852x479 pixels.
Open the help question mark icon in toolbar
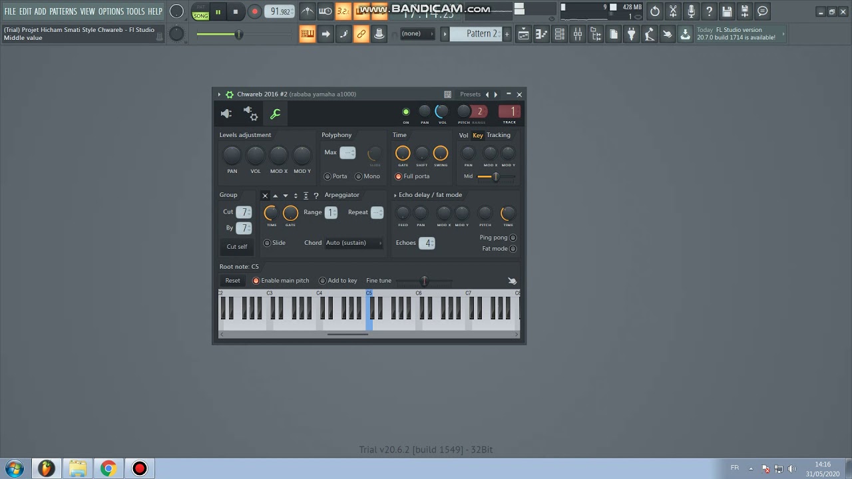point(709,11)
